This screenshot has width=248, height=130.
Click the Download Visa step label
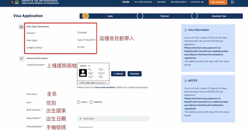coord(219,16)
